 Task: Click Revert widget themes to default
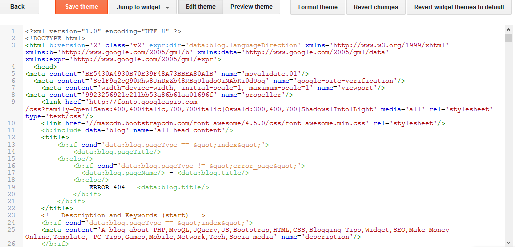[x=459, y=7]
